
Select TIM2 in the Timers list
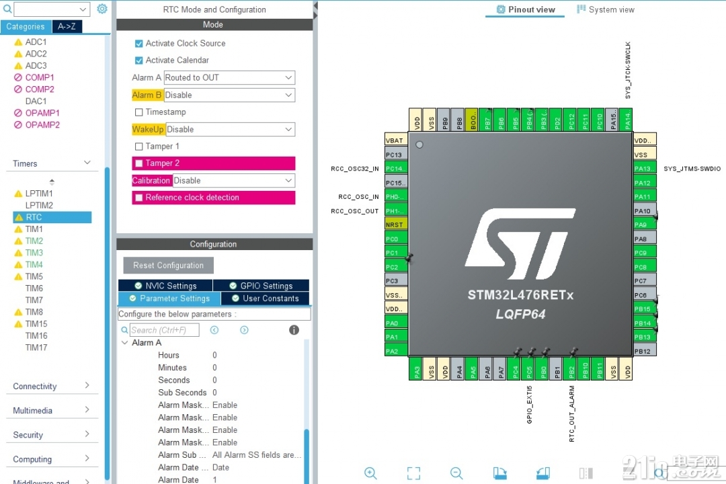34,241
